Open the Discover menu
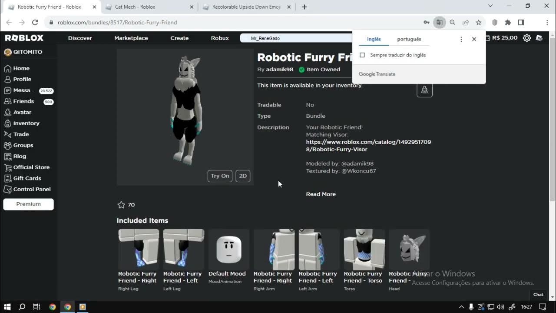Viewport: 556px width, 313px height. (x=80, y=38)
